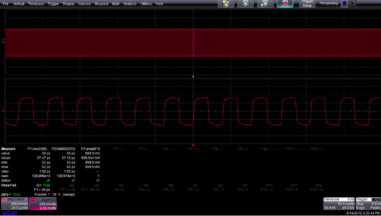Click the blue Processing stop square
This screenshot has width=381, height=216.
(344, 4)
